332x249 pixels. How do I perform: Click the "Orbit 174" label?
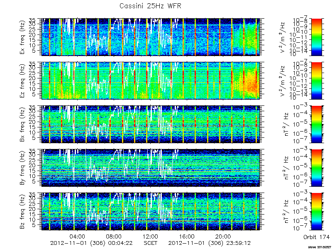316,237
